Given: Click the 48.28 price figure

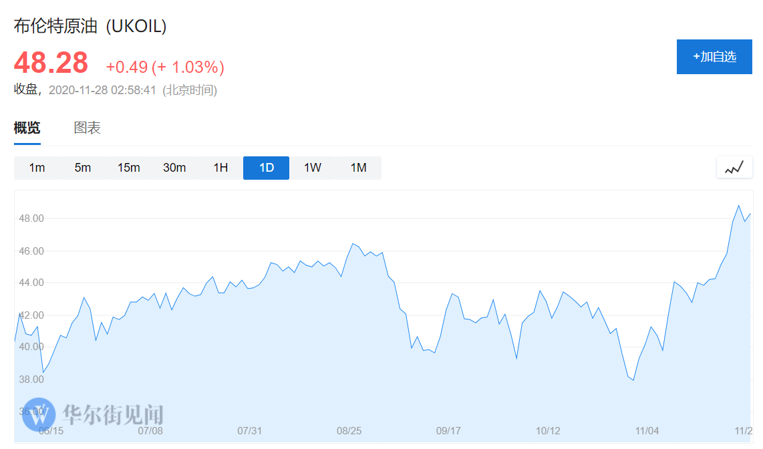Looking at the screenshot, I should click(x=51, y=63).
